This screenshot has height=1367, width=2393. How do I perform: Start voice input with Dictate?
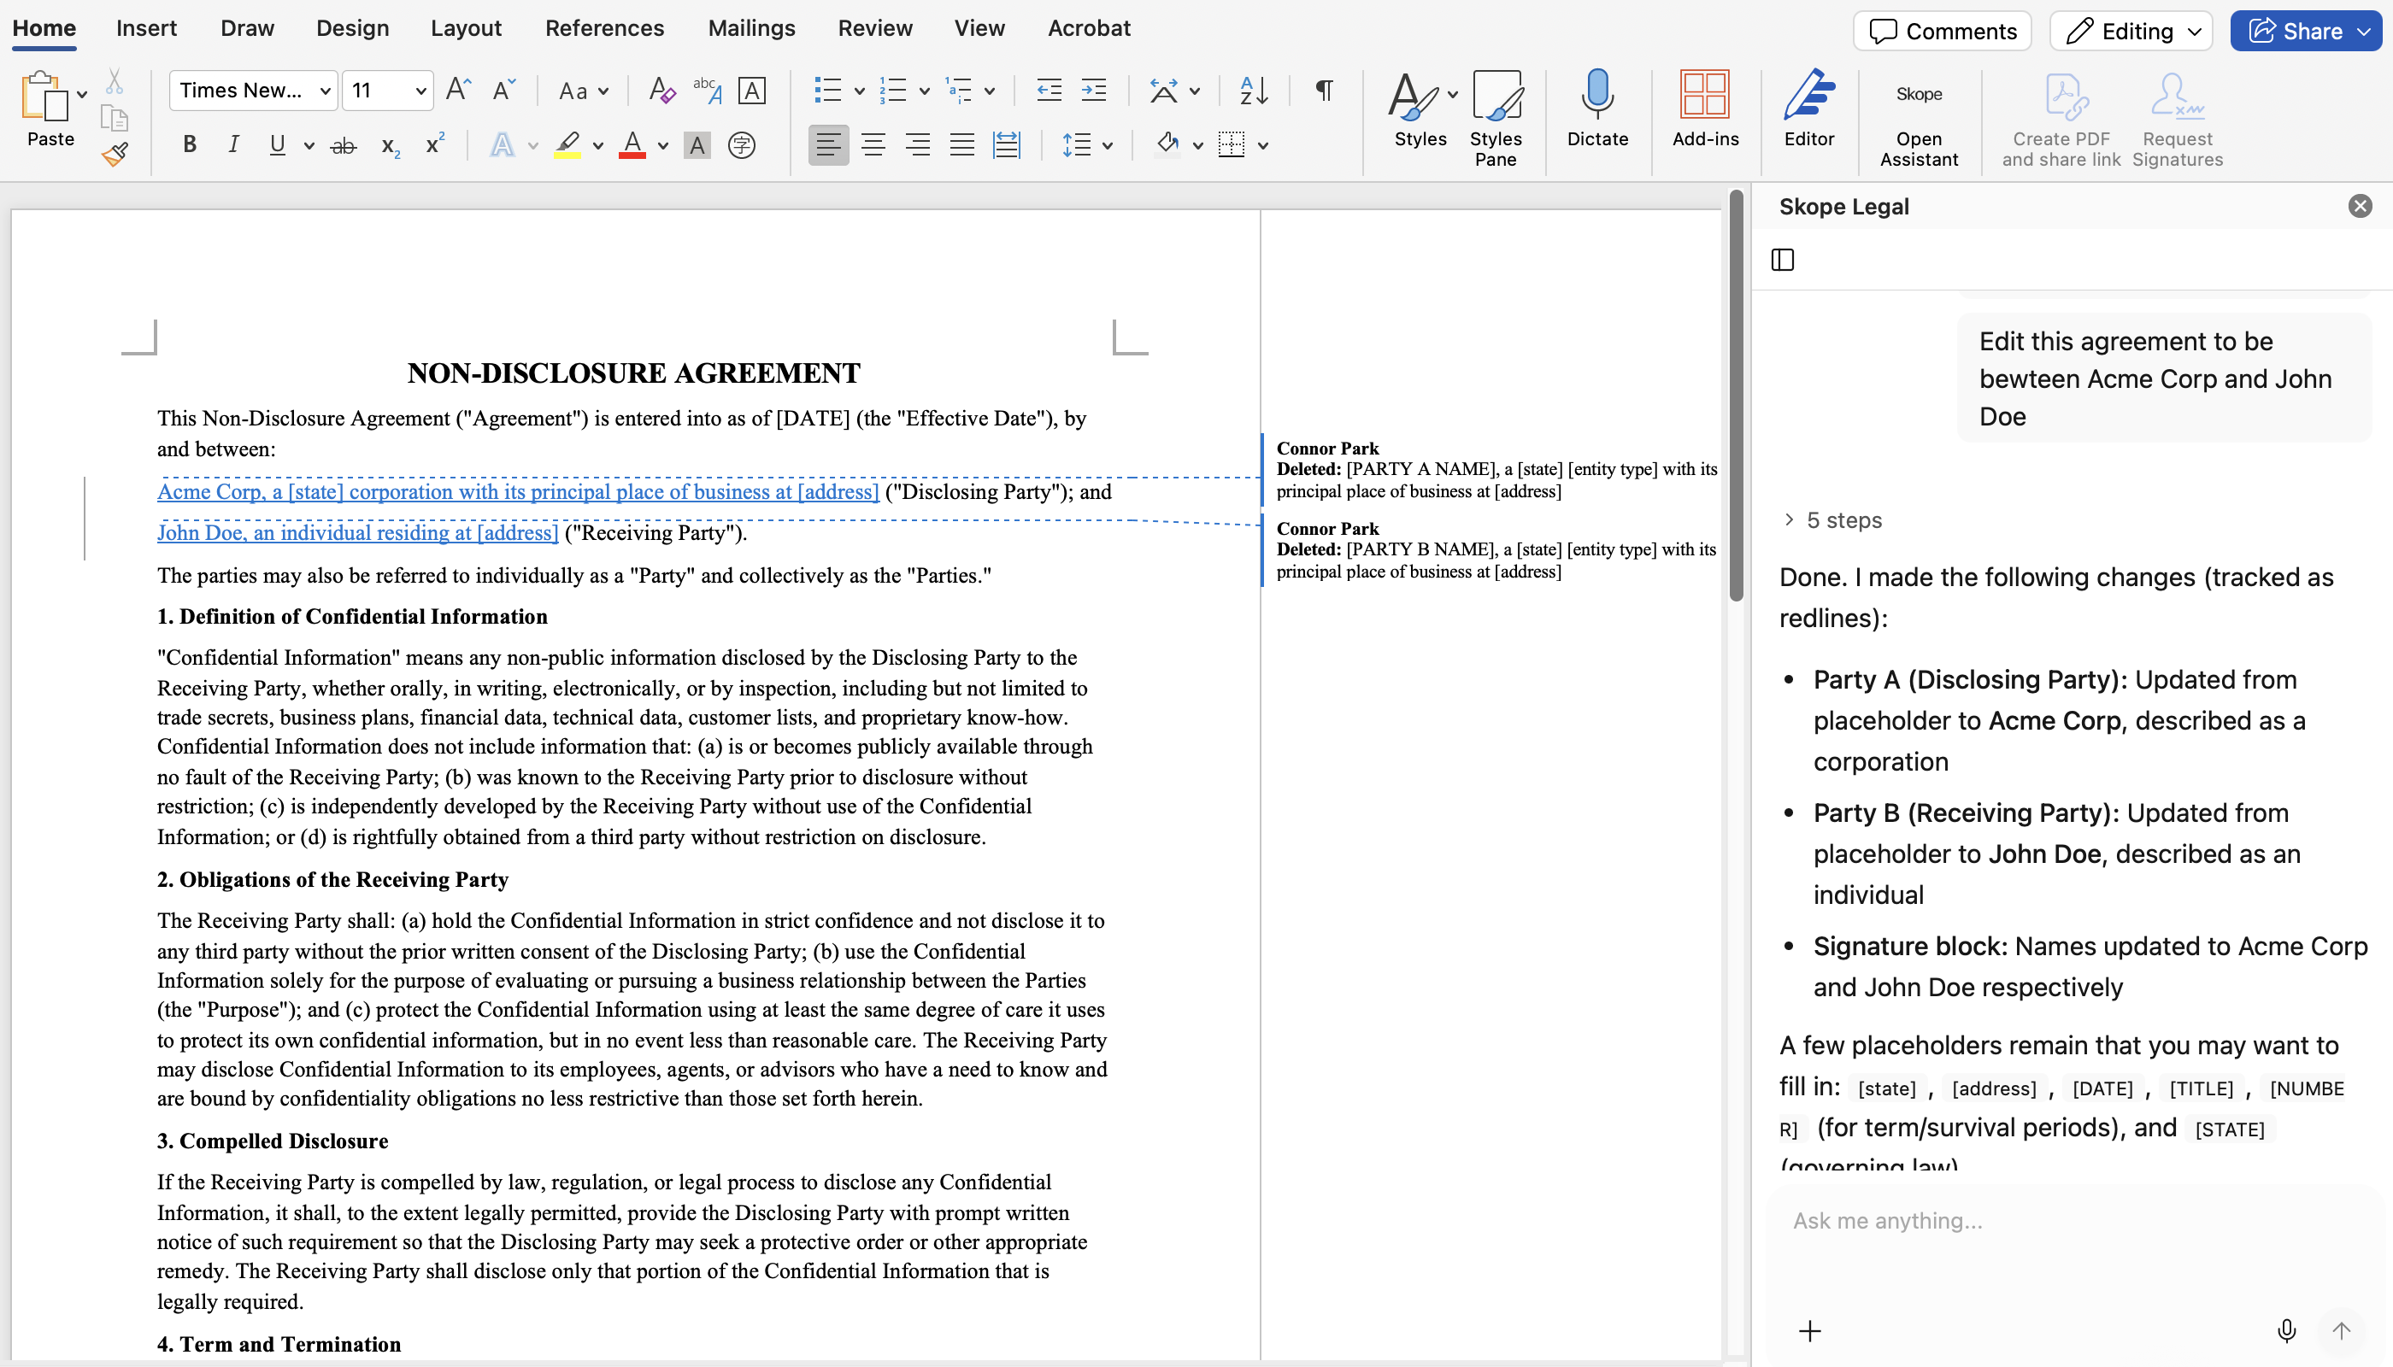point(1597,117)
